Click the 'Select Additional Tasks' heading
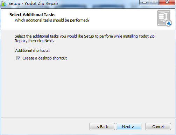Image resolution: width=176 pixels, height=135 pixels. tap(32, 15)
